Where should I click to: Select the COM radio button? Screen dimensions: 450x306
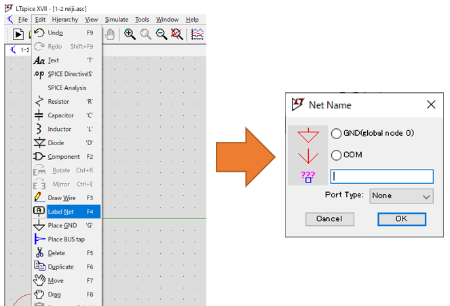[336, 155]
